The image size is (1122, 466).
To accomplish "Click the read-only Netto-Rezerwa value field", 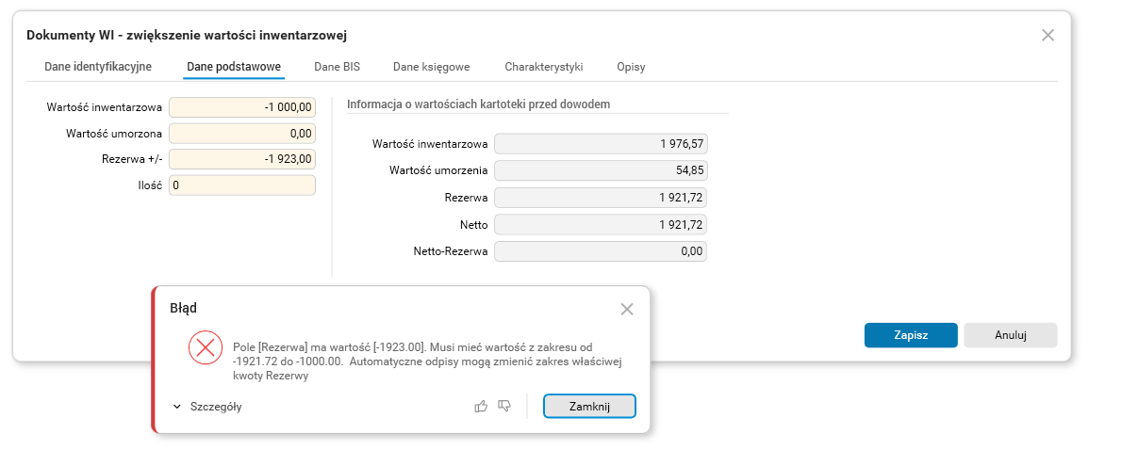I will tap(601, 251).
